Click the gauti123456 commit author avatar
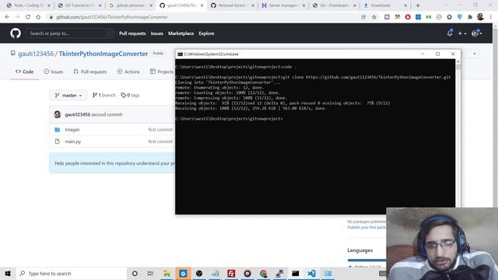This screenshot has width=498, height=280. pyautogui.click(x=58, y=114)
